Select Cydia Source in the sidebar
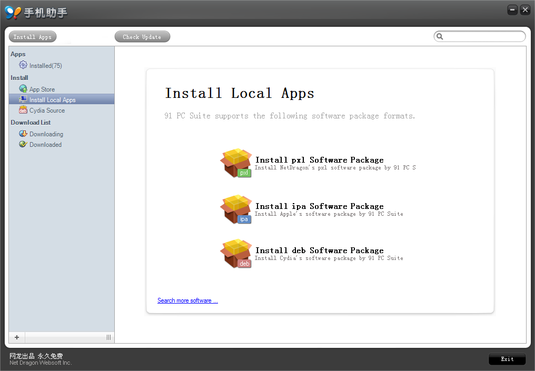535x371 pixels. click(47, 111)
